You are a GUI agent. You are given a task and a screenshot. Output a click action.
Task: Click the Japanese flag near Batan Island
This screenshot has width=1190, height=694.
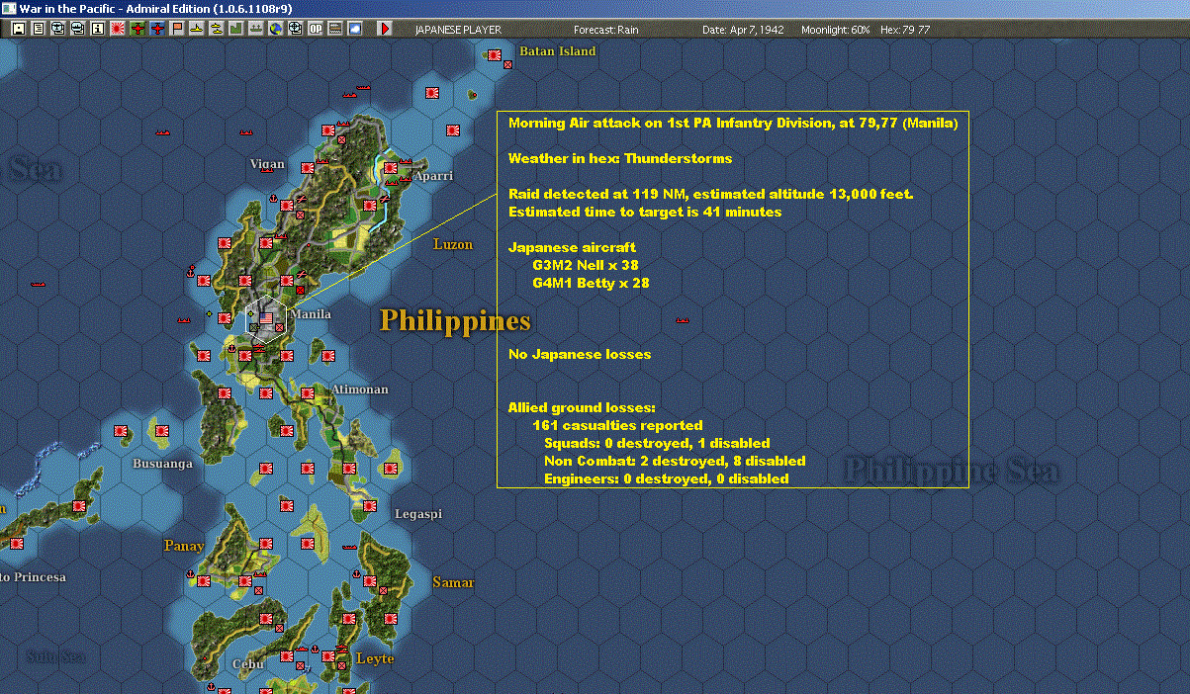click(495, 55)
